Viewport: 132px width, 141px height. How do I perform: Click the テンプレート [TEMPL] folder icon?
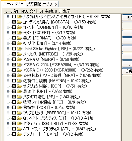[x=20, y=134]
